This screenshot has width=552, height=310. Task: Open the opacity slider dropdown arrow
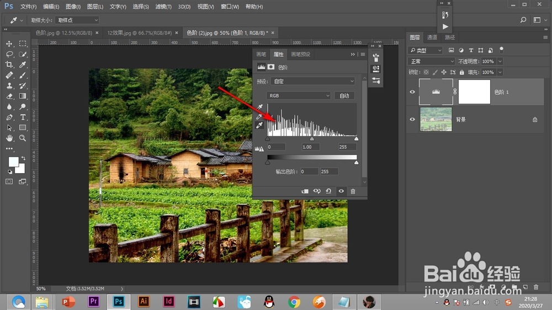(x=500, y=61)
